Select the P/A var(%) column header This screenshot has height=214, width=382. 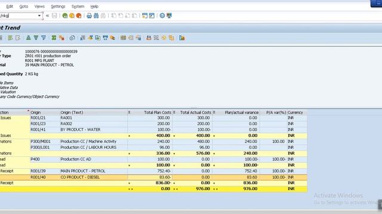point(273,112)
